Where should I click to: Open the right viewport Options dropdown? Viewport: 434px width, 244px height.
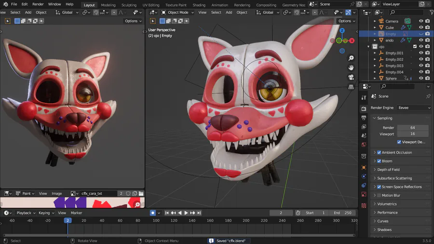(x=346, y=21)
